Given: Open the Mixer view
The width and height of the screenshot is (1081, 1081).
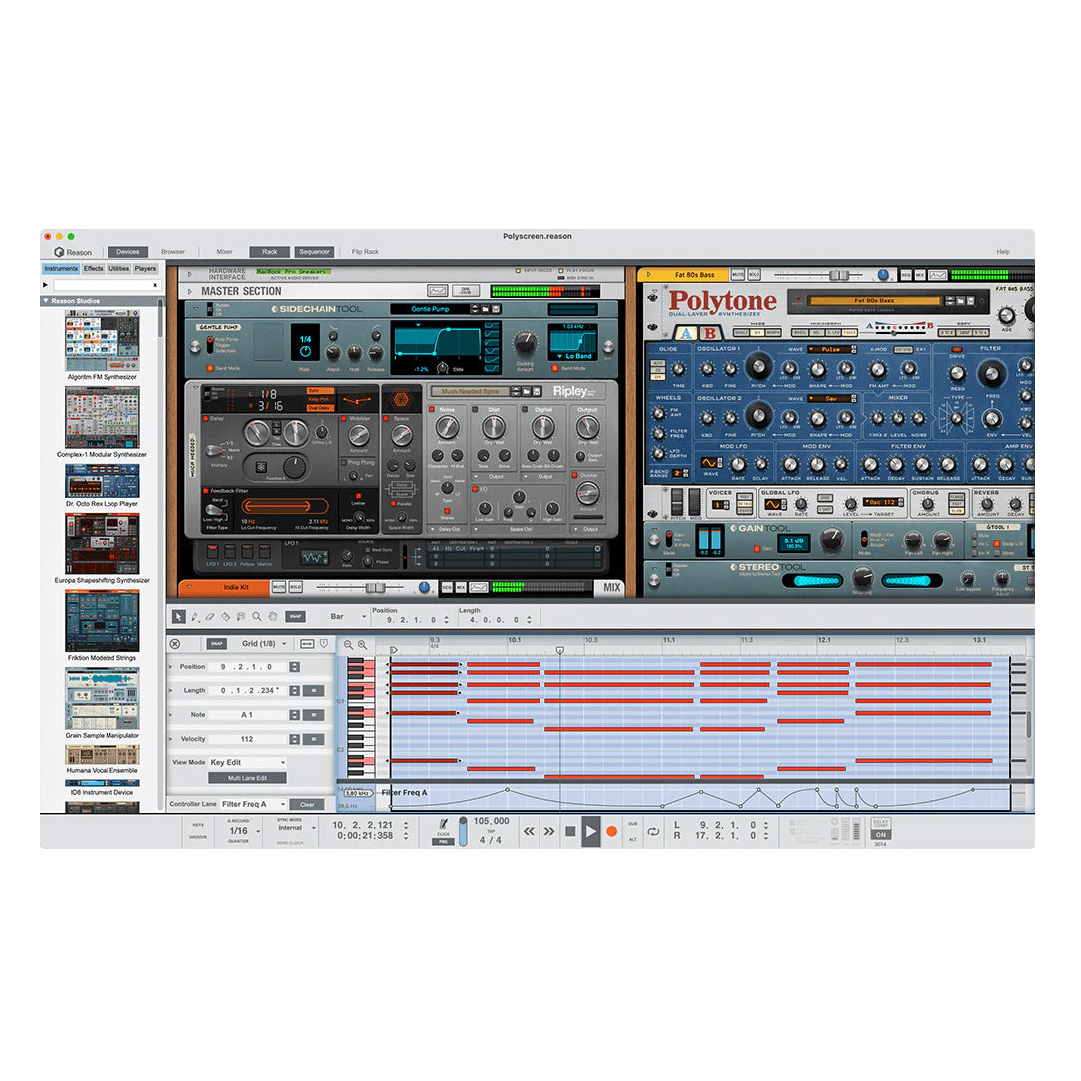Looking at the screenshot, I should pyautogui.click(x=224, y=252).
